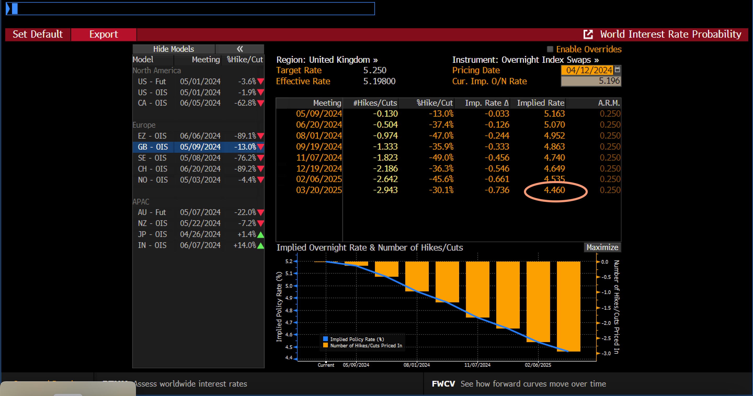
Task: Click the orange Number of Hikes/Cuts legend swatch
Action: coord(325,346)
